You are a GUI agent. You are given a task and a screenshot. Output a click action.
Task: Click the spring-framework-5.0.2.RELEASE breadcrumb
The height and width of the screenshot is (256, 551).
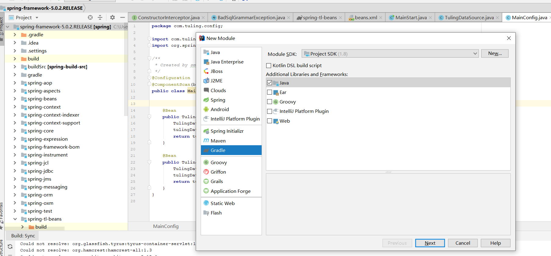[x=45, y=8]
